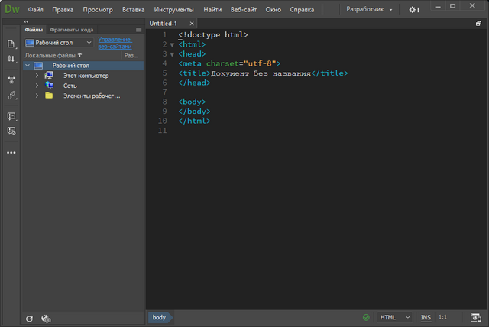Switch to the Фрагменты кода tab
Image resolution: width=489 pixels, height=327 pixels.
pos(71,30)
